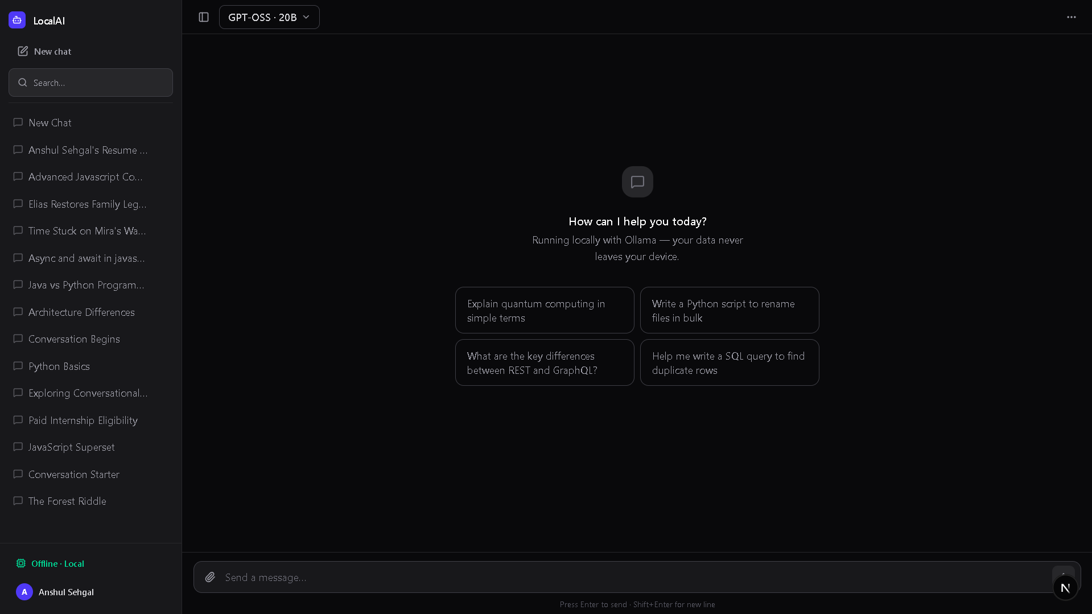Select 'Write a Python script' suggestion card
The height and width of the screenshot is (614, 1092).
pyautogui.click(x=729, y=310)
